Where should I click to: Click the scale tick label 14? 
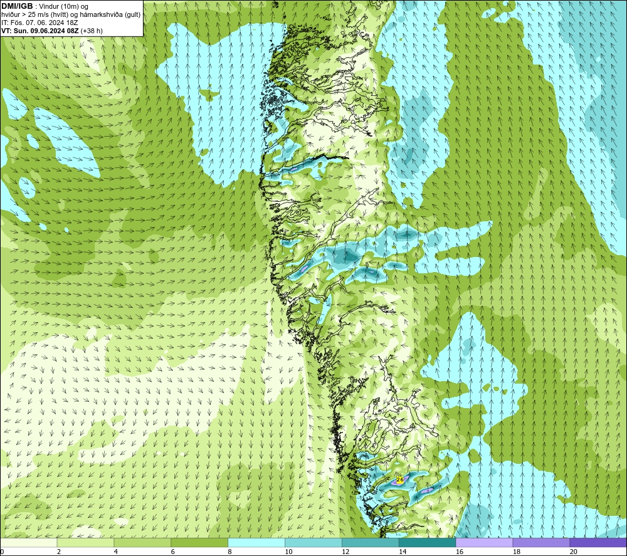click(403, 552)
